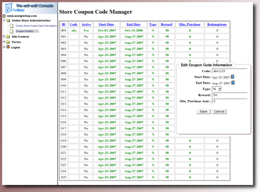The width and height of the screenshot is (260, 192).
Task: Click the End Date value in the edit form
Action: 221,83
